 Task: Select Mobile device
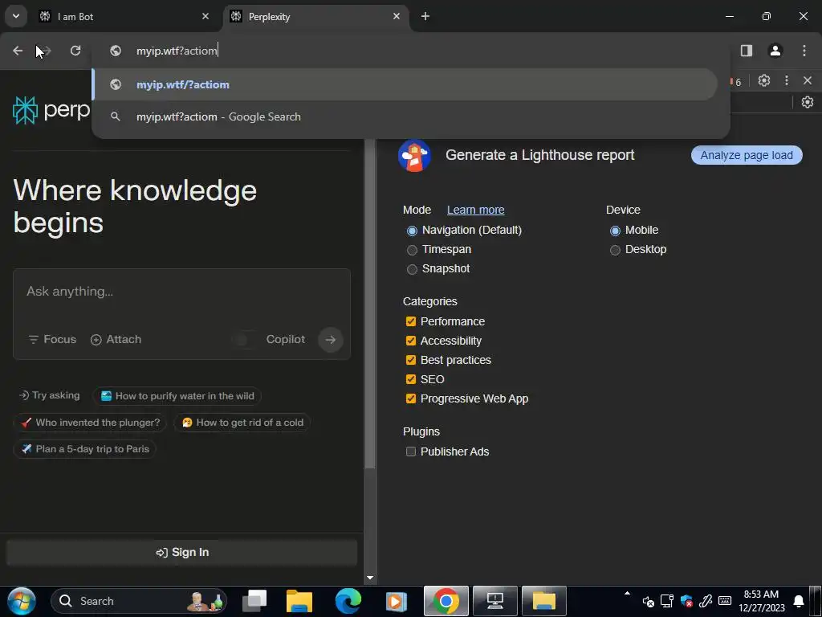click(x=615, y=231)
